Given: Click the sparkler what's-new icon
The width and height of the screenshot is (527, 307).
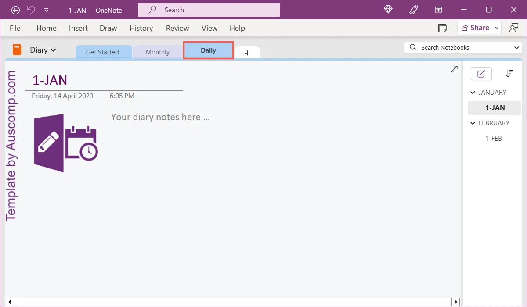Looking at the screenshot, I should 413,10.
